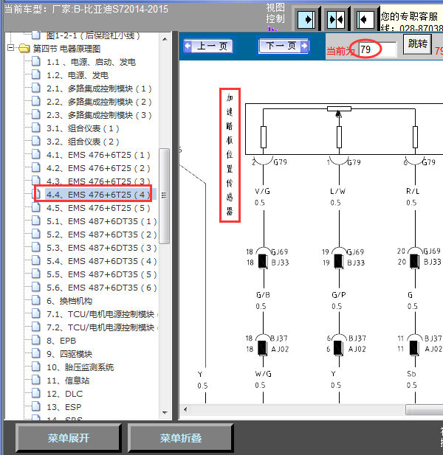This screenshot has height=455, width=443.
Task: Open 2.3、多路集成控制模块（3）
Action: [x=99, y=115]
